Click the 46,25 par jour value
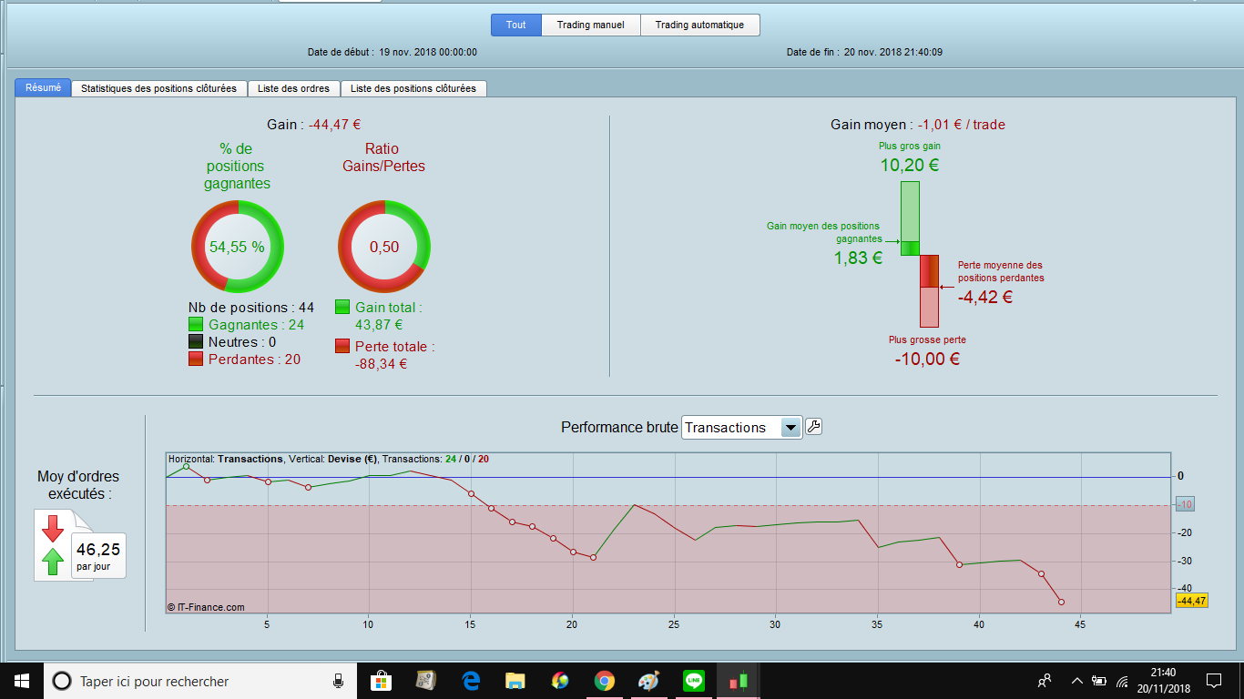Viewport: 1244px width, 699px height. pyautogui.click(x=98, y=555)
